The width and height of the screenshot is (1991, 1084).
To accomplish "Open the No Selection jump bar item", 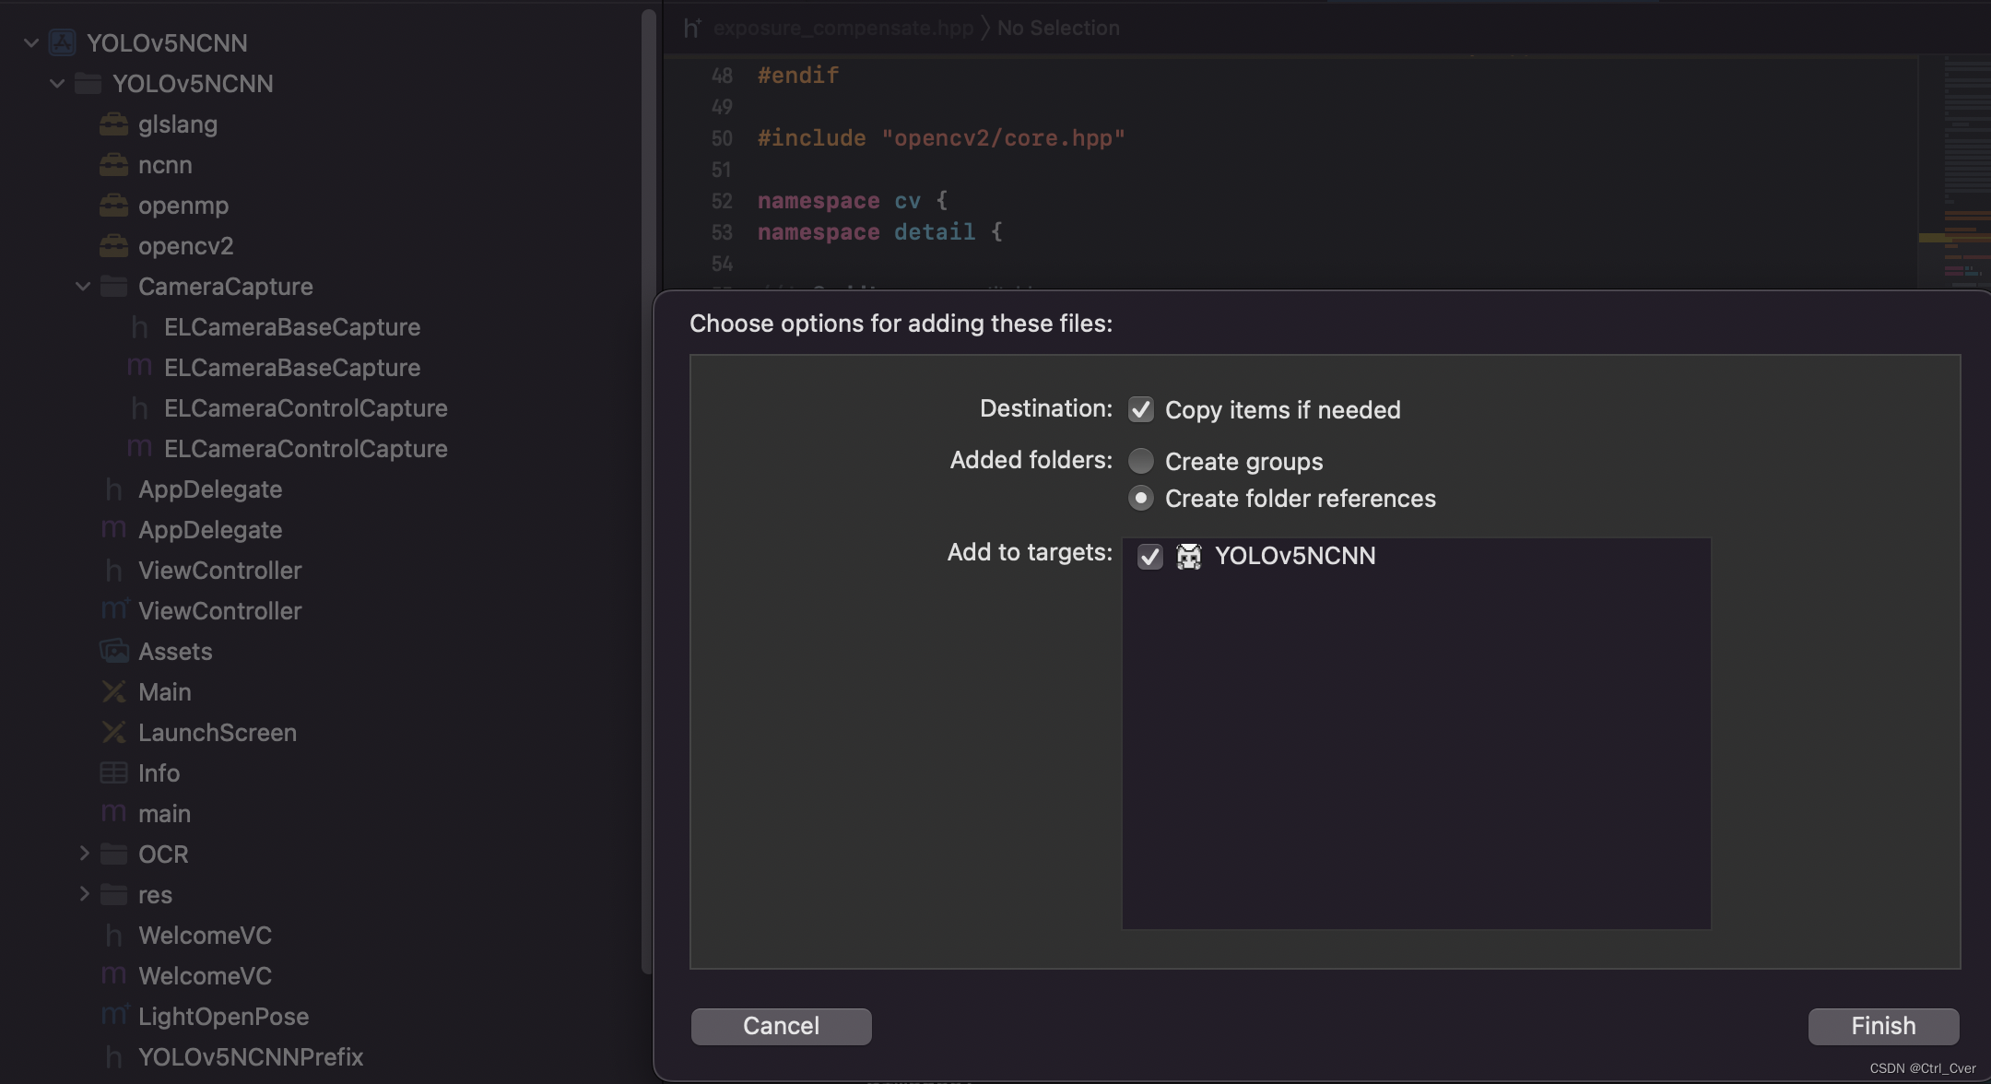I will pos(1058,28).
